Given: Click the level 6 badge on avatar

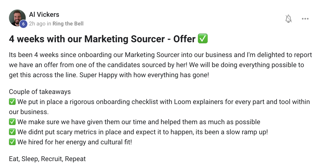Looking at the screenshot, I should point(23,24).
